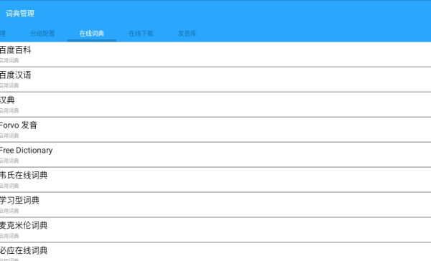Switch to the 分组配置 tab
431x261 pixels.
click(42, 34)
